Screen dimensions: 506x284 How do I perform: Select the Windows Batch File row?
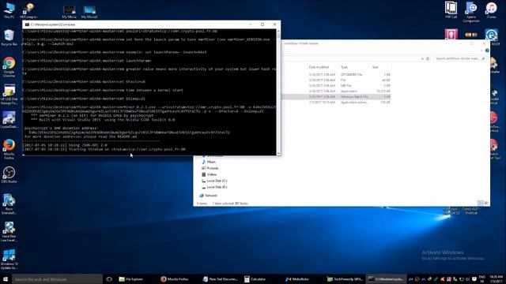coord(336,96)
